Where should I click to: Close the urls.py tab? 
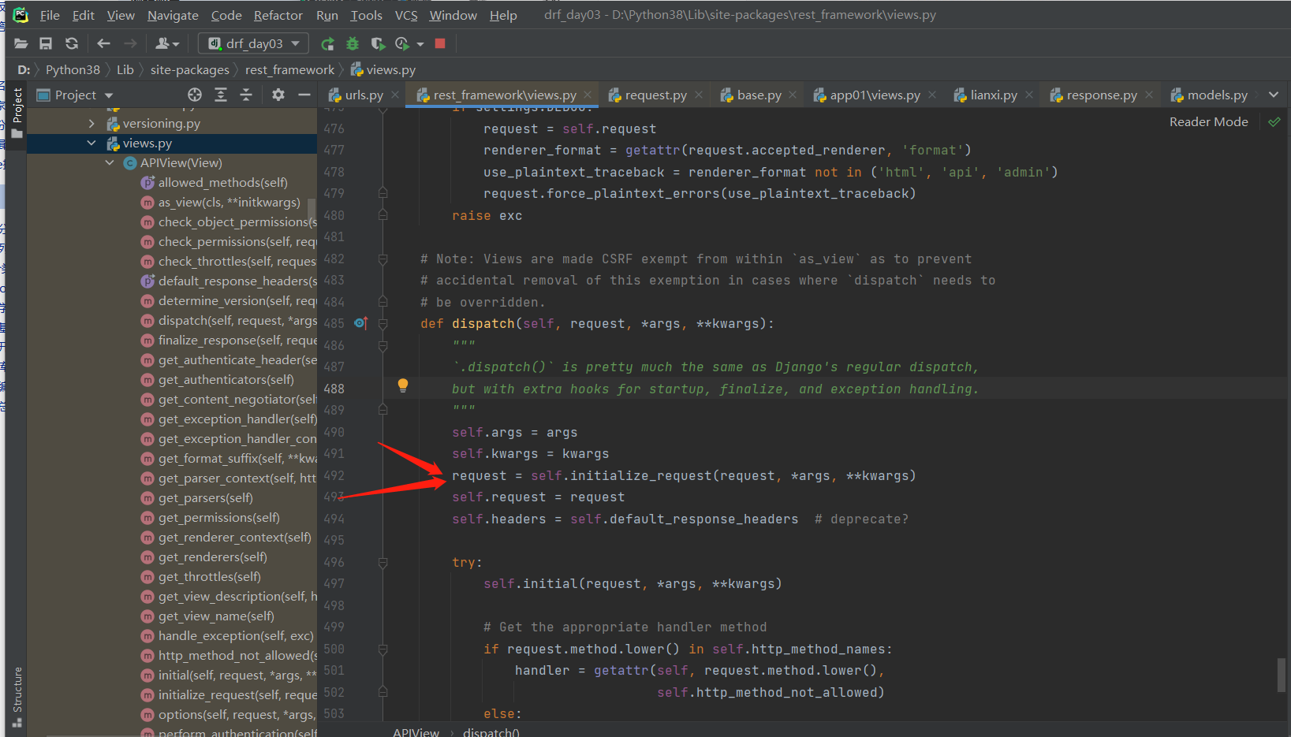click(x=395, y=95)
